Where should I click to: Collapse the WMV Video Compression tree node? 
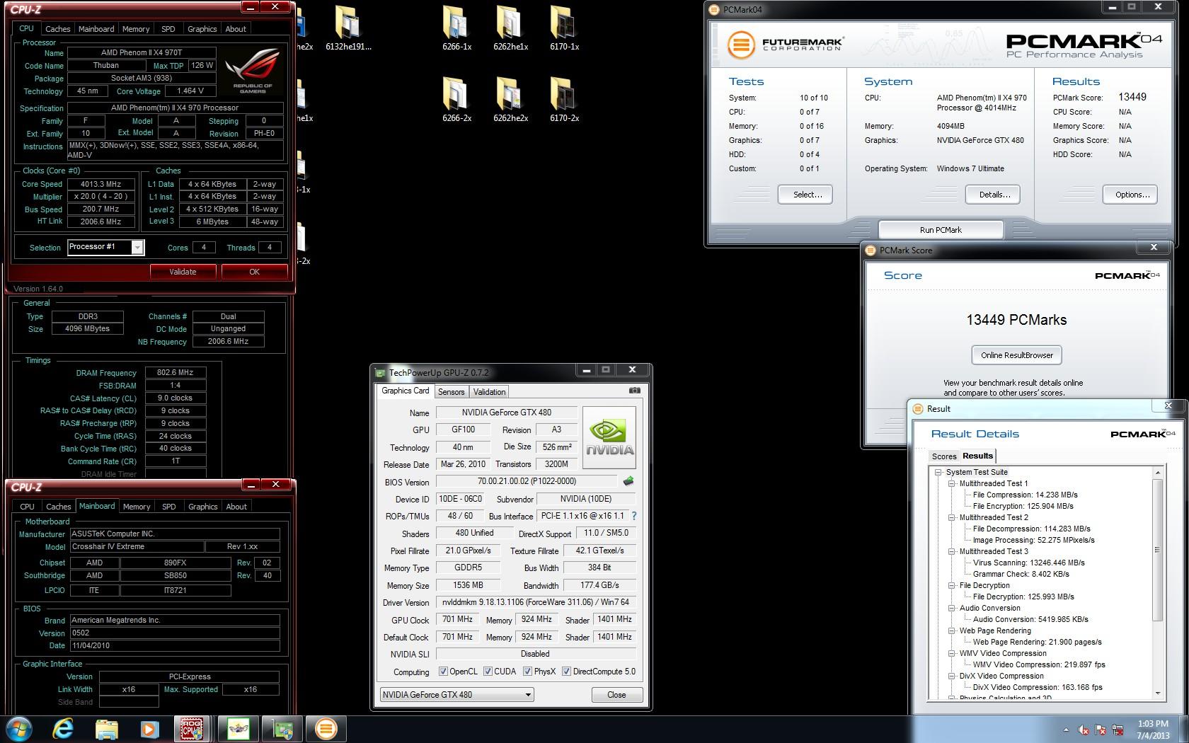pos(952,653)
